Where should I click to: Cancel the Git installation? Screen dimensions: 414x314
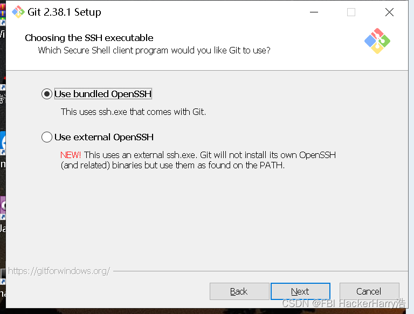pyautogui.click(x=369, y=291)
